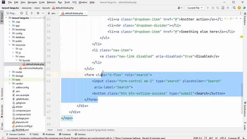Click UTF-8 encoding in status bar

(223, 138)
